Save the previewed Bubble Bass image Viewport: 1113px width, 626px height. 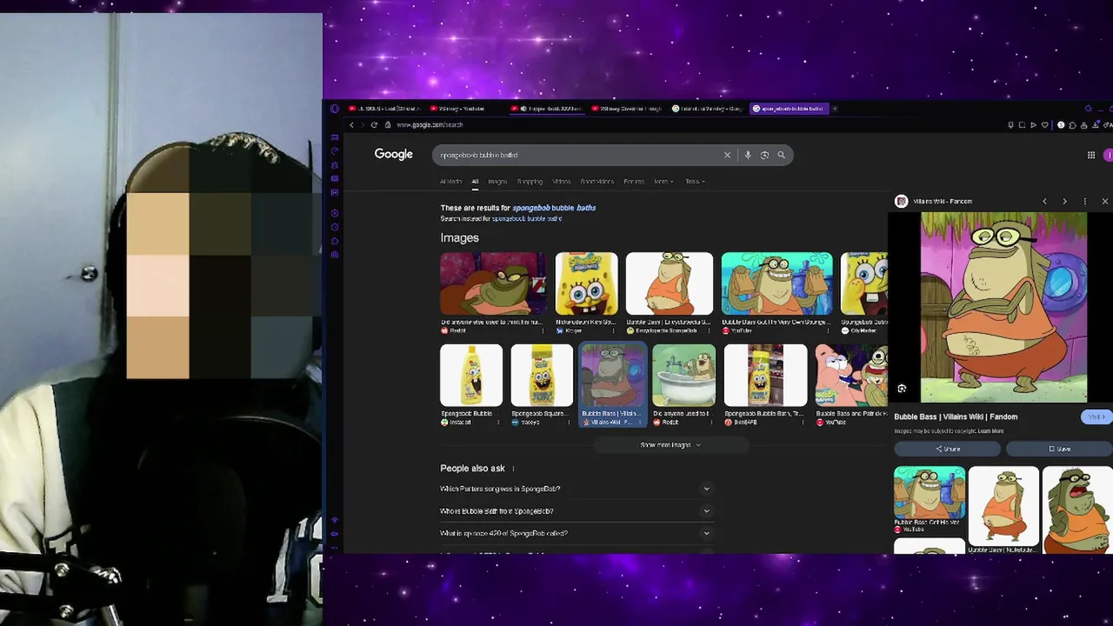(1059, 449)
